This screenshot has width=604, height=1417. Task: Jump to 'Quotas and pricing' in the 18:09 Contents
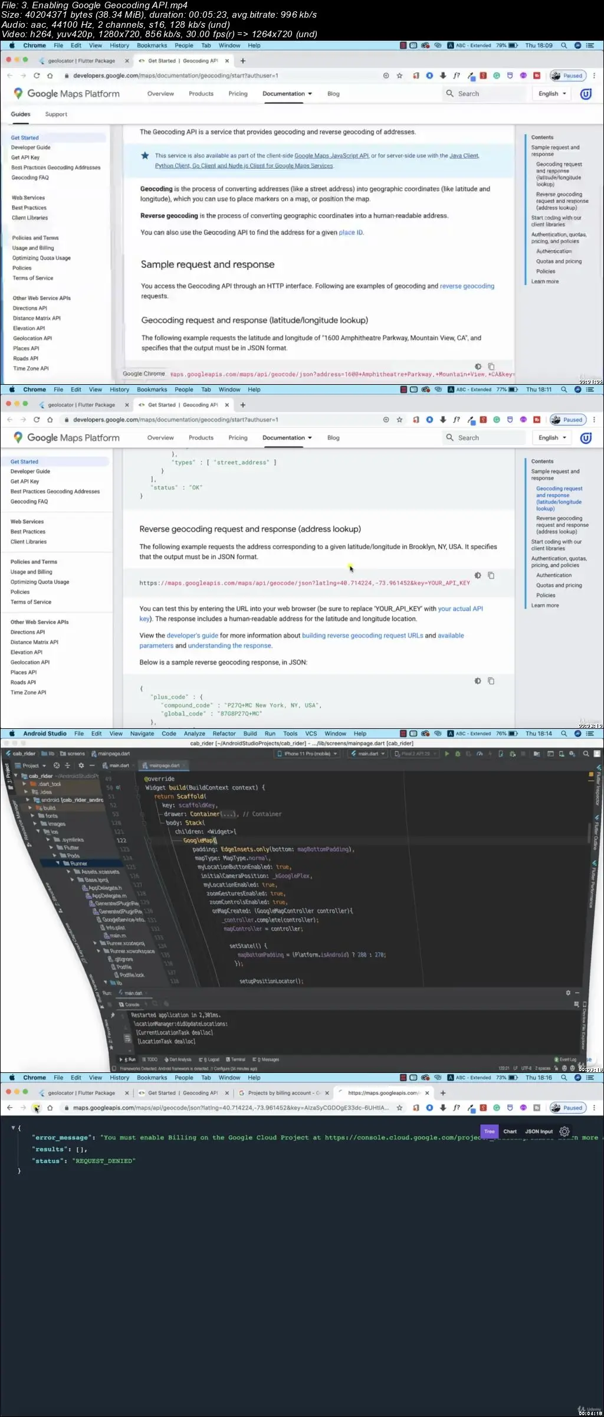click(559, 261)
